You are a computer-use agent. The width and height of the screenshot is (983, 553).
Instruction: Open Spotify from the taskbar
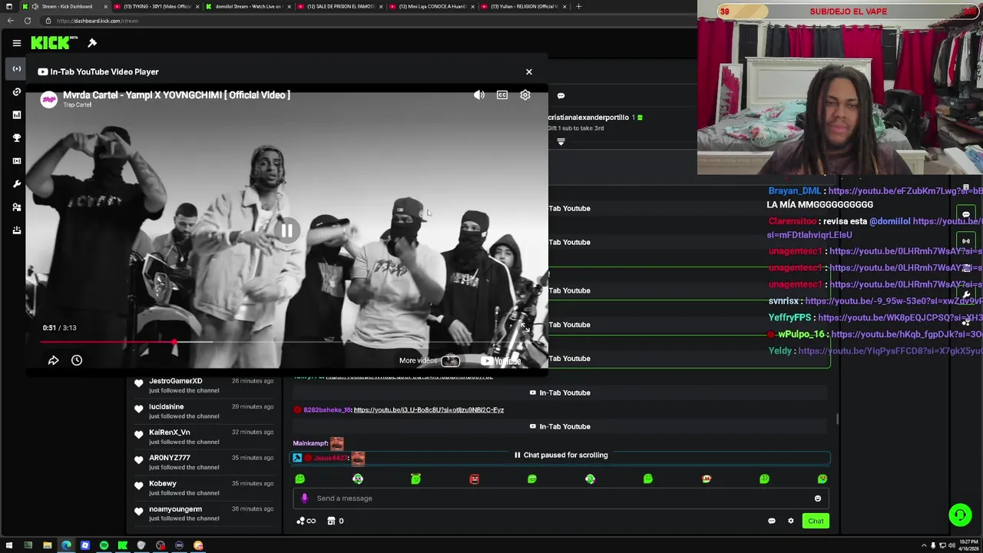[104, 545]
